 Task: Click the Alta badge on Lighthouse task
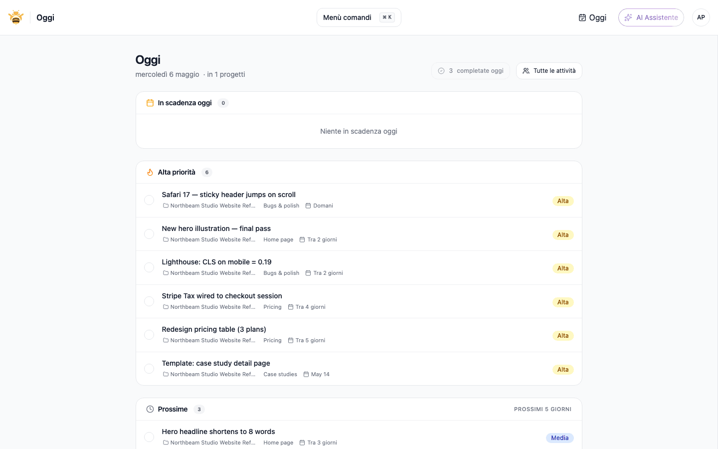563,268
